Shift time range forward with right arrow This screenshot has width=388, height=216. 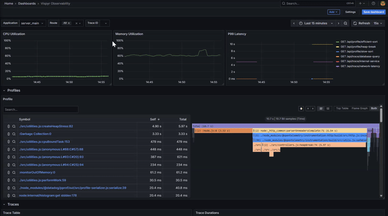tap(339, 23)
